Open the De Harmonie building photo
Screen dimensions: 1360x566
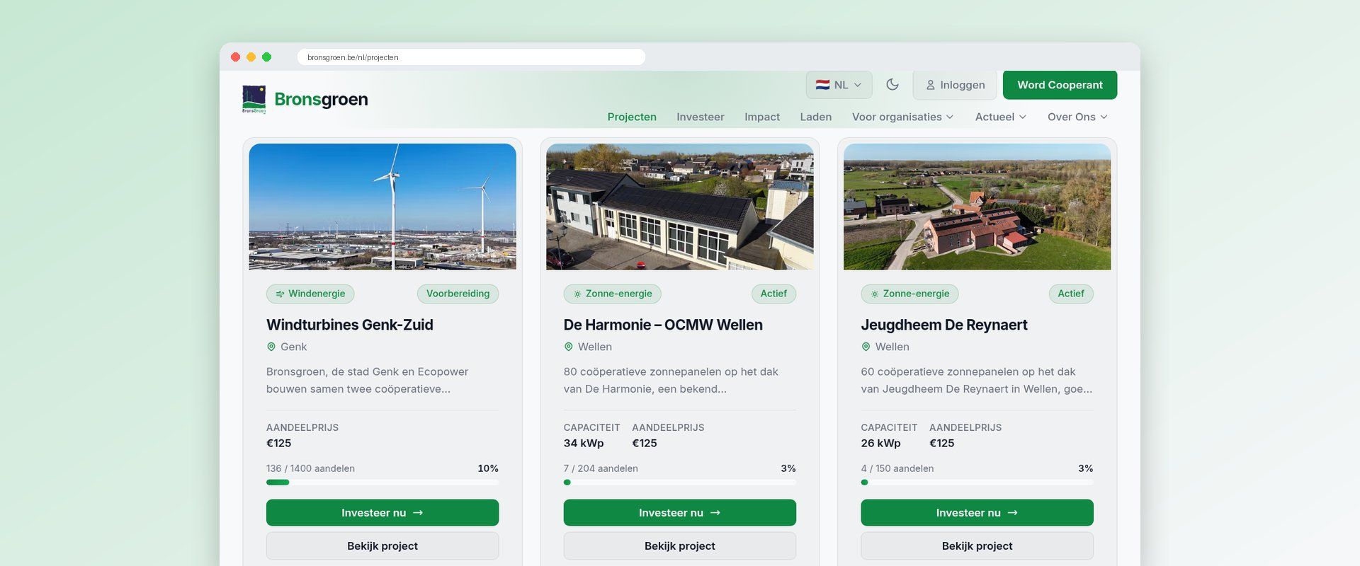(680, 207)
